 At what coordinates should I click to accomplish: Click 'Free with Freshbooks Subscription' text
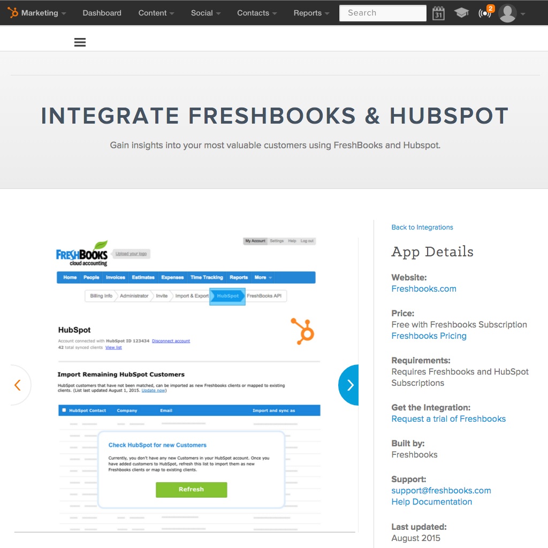pos(459,325)
